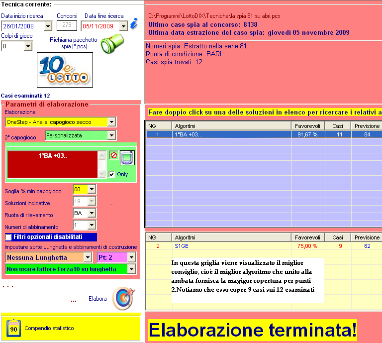Click Ruota di condizione: BARI text

[x=184, y=54]
